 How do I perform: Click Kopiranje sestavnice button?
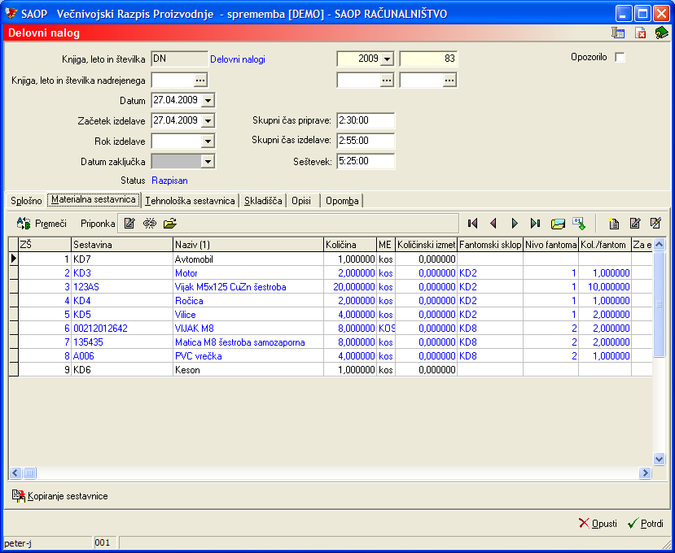coord(59,496)
